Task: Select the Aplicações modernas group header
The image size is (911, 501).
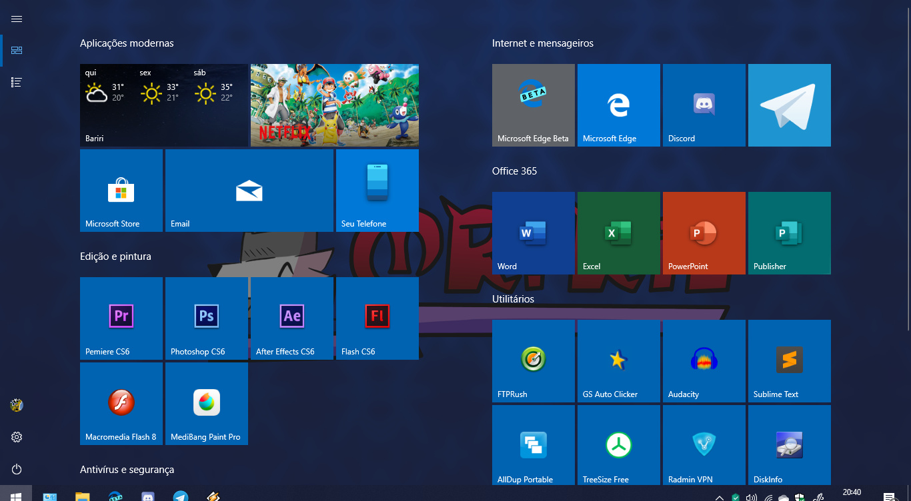Action: (x=127, y=43)
